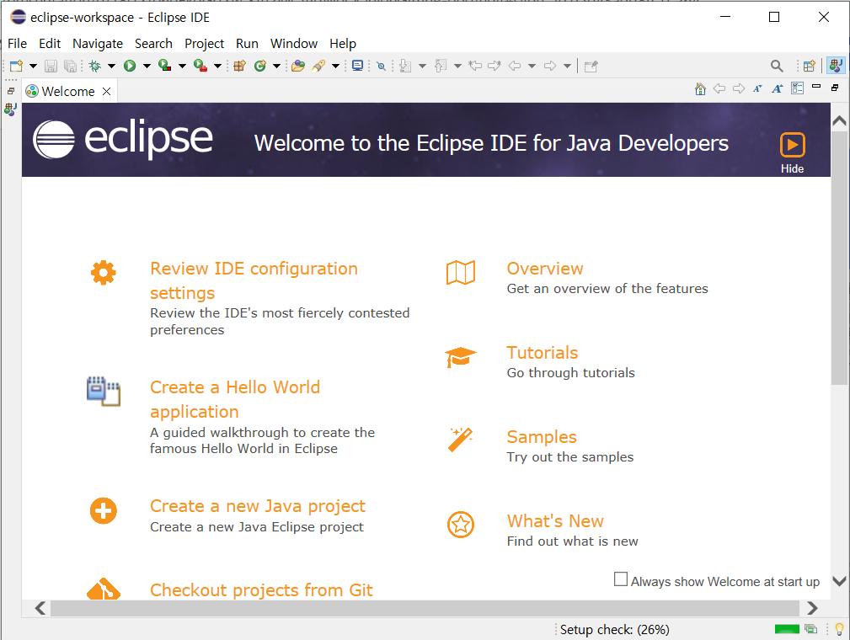The image size is (850, 640).
Task: Expand the Next Annotation dropdown arrow
Action: click(x=422, y=67)
